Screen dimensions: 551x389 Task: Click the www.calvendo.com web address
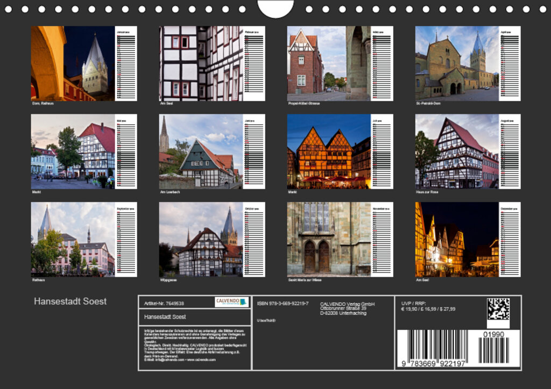(201, 359)
